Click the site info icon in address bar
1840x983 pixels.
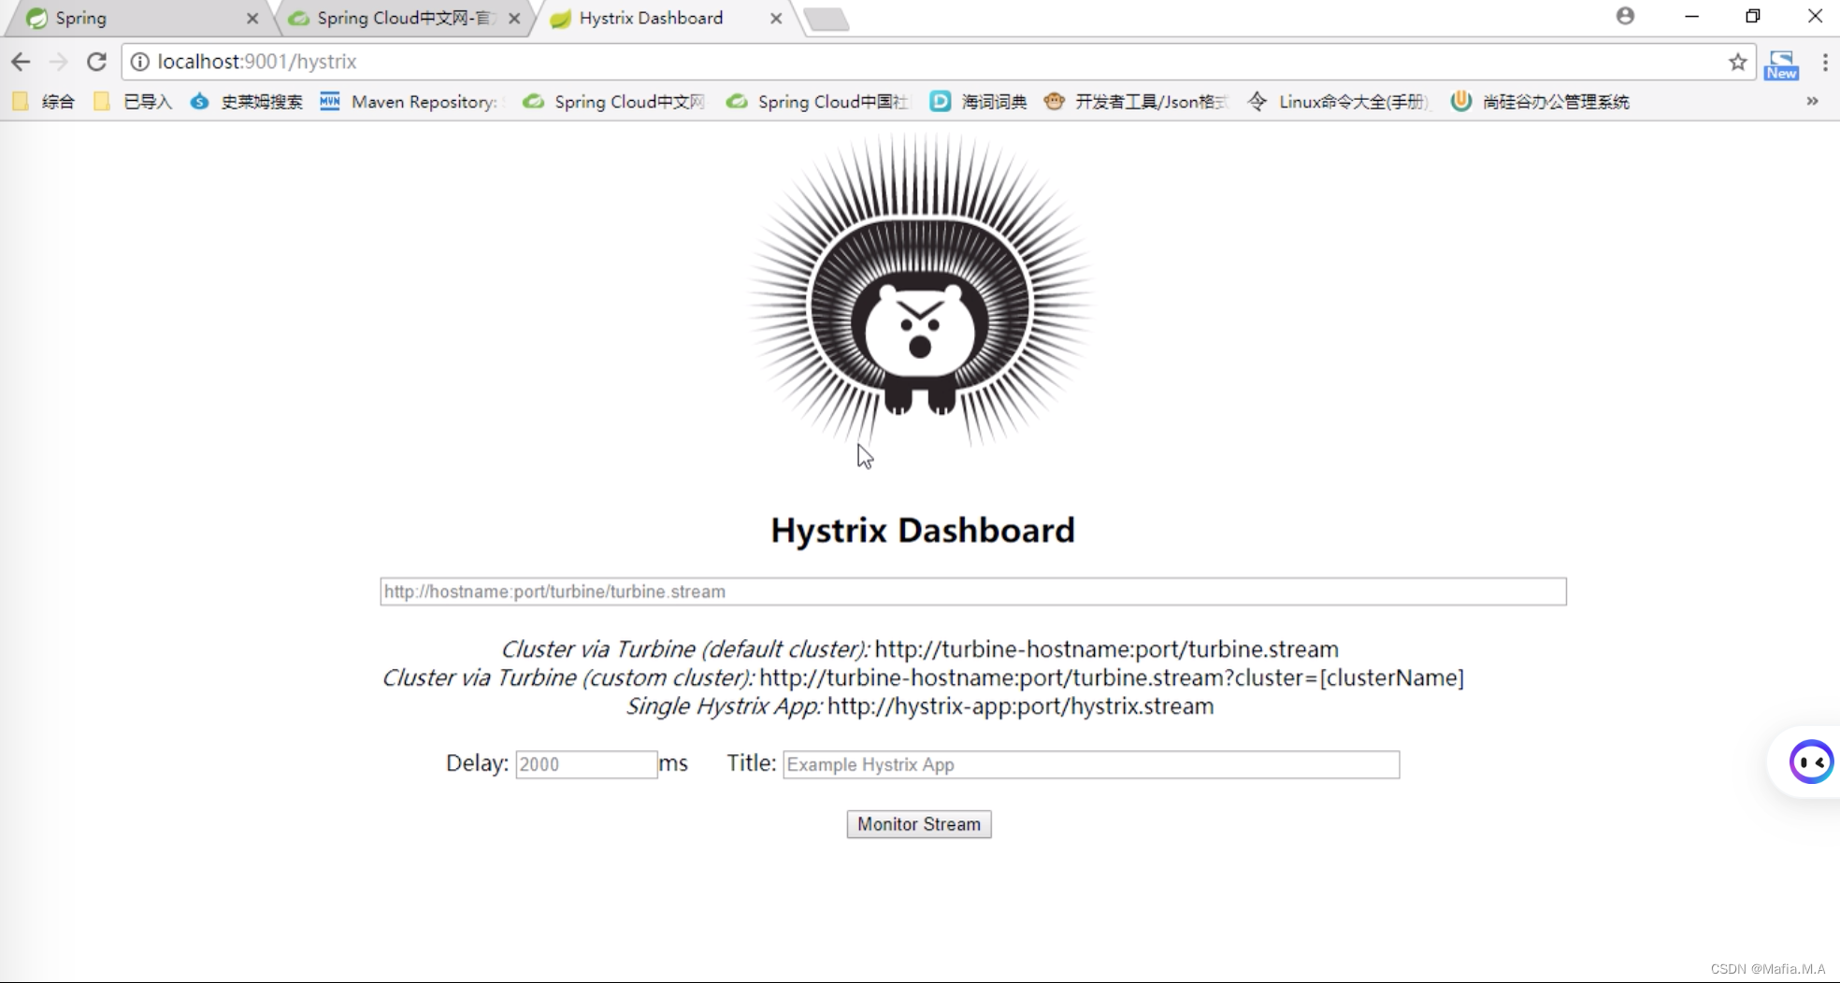click(x=139, y=62)
